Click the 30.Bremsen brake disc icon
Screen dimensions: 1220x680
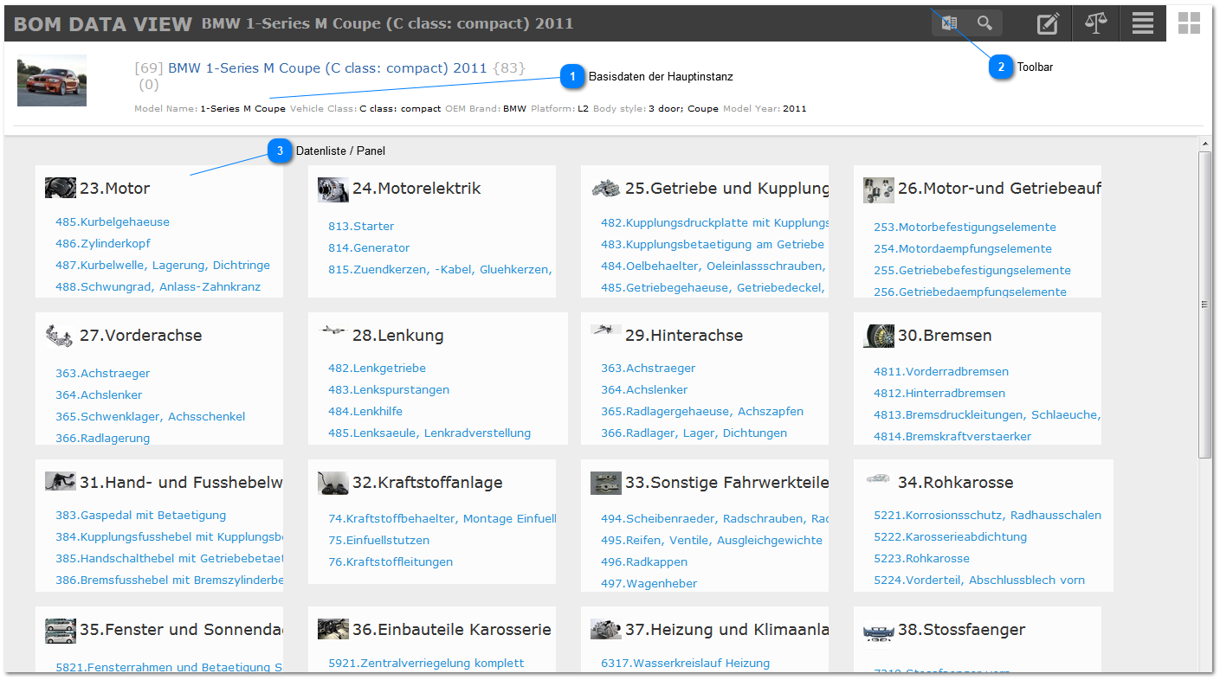(x=879, y=336)
